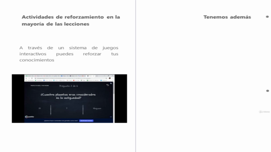Click the heading "Actividades de reforzamiento en la"
The width and height of the screenshot is (271, 152).
[x=71, y=17]
